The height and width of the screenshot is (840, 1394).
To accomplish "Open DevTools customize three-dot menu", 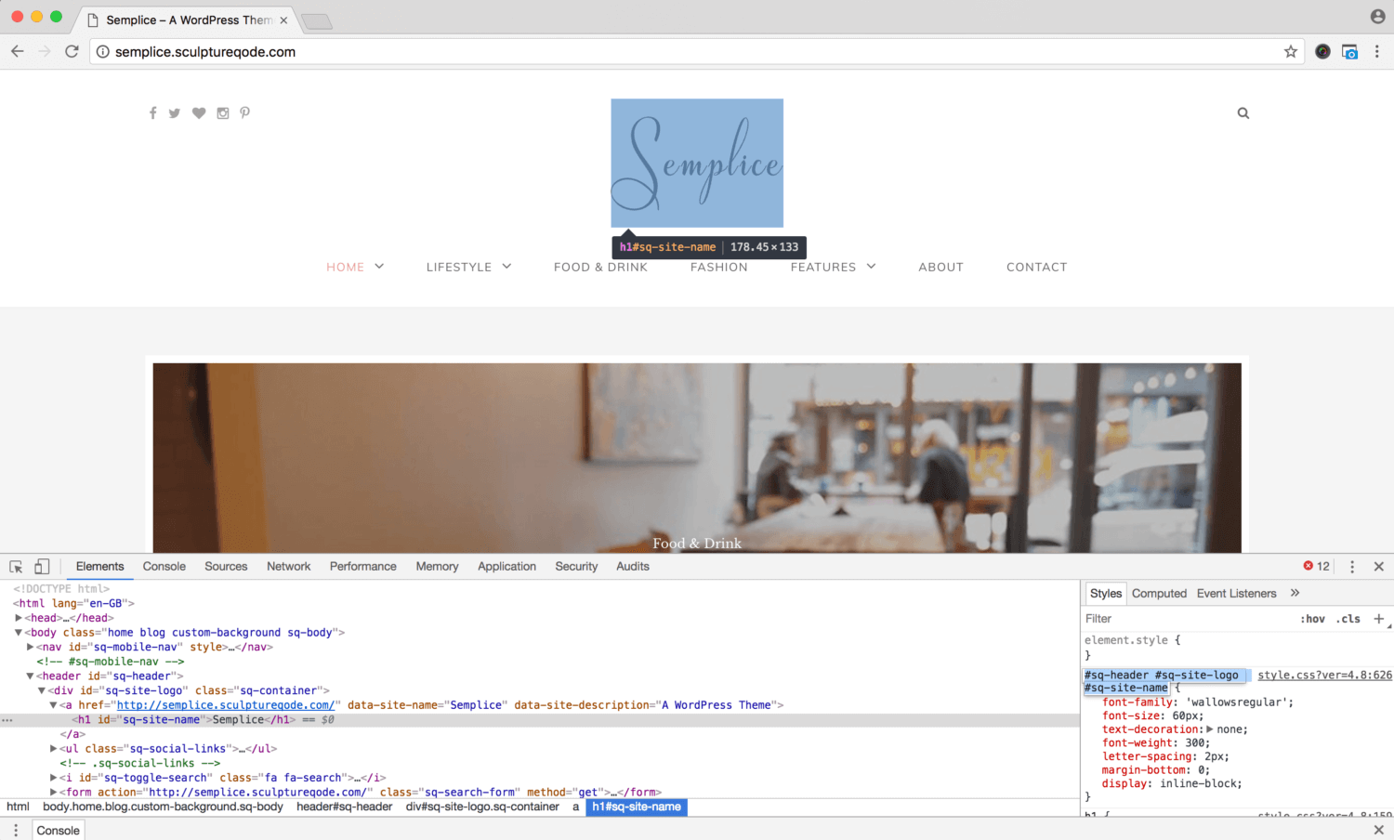I will (1352, 567).
